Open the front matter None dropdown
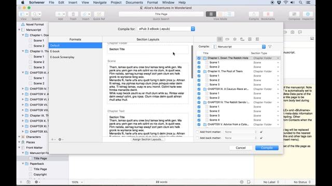The width and height of the screenshot is (332, 186). pyautogui.click(x=240, y=132)
